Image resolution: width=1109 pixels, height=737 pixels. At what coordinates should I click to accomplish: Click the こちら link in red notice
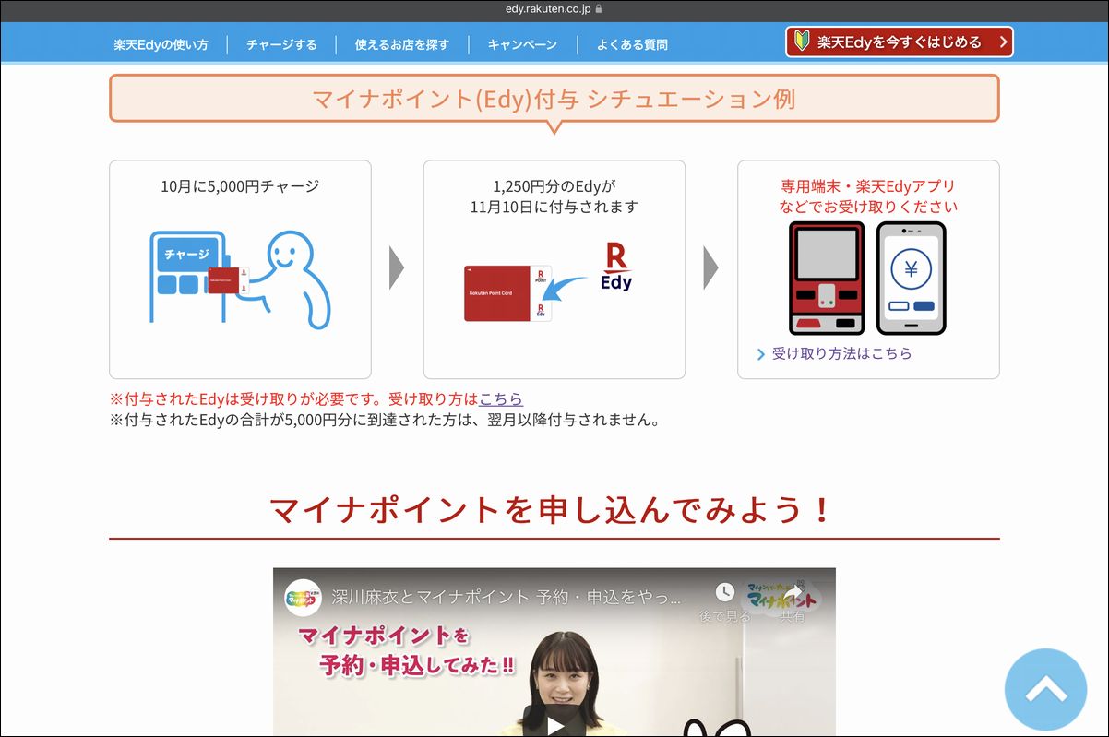pos(501,399)
